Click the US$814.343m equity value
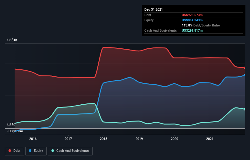Viewport: 250px width, 160px height. (x=192, y=20)
